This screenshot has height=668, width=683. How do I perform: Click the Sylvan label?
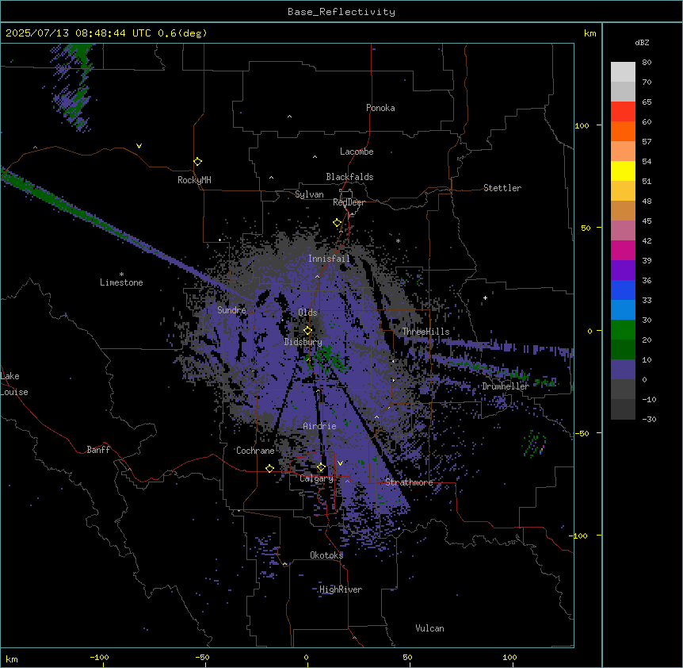click(x=309, y=194)
